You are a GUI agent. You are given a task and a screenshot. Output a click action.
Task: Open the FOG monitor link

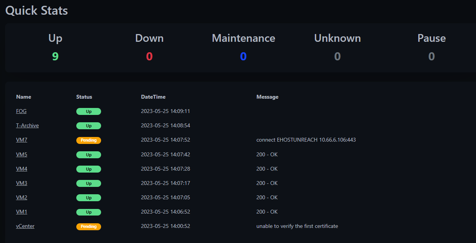click(21, 111)
